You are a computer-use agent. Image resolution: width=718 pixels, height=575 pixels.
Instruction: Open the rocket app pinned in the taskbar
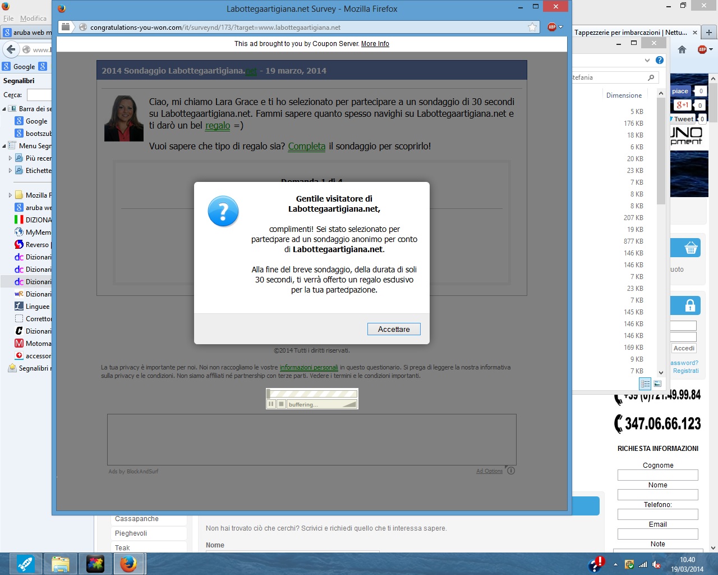click(x=25, y=564)
